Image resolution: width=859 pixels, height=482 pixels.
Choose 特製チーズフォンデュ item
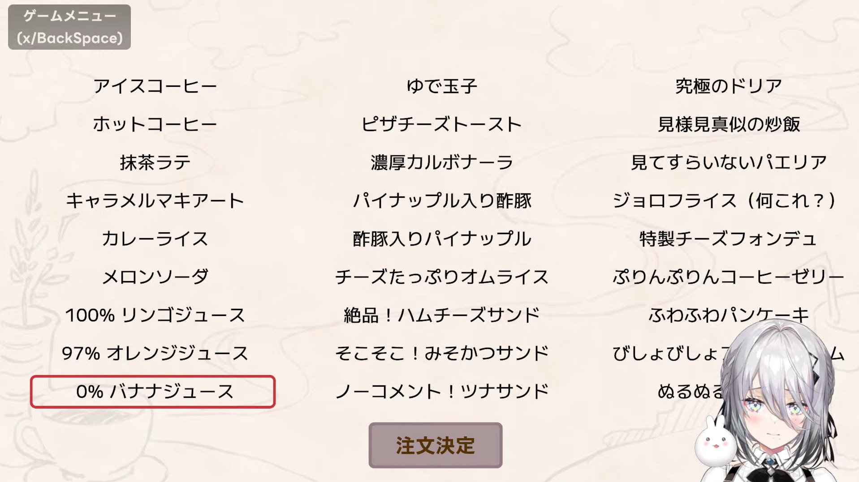coord(729,239)
